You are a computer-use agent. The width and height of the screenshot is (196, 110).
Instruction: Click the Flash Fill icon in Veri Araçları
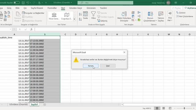(x=133, y=13)
